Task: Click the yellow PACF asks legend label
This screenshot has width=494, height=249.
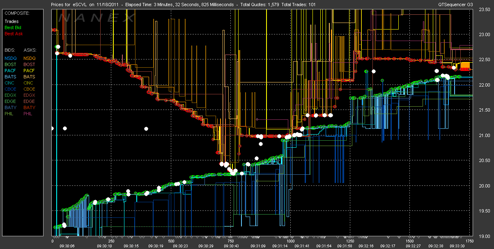Action: click(x=30, y=71)
